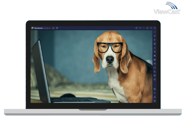This screenshot has height=126, width=184.
Task: Take a screenshot using sidebar capture icon
Action: point(155,64)
